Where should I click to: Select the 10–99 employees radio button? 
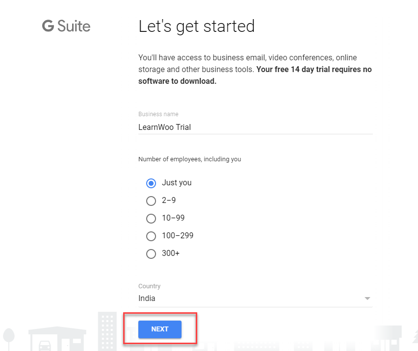pos(151,218)
